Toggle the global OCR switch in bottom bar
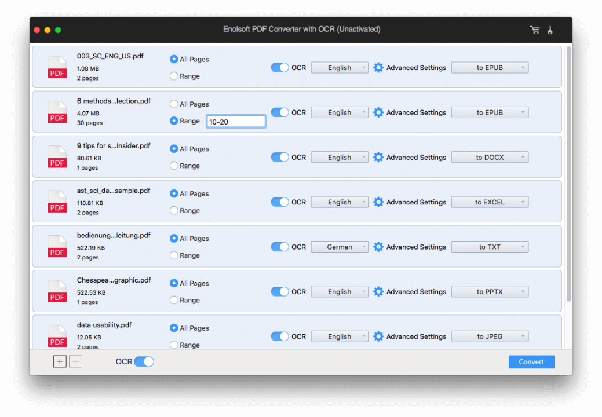The height and width of the screenshot is (417, 602). click(144, 361)
